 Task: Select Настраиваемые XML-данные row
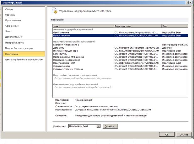click(120, 57)
